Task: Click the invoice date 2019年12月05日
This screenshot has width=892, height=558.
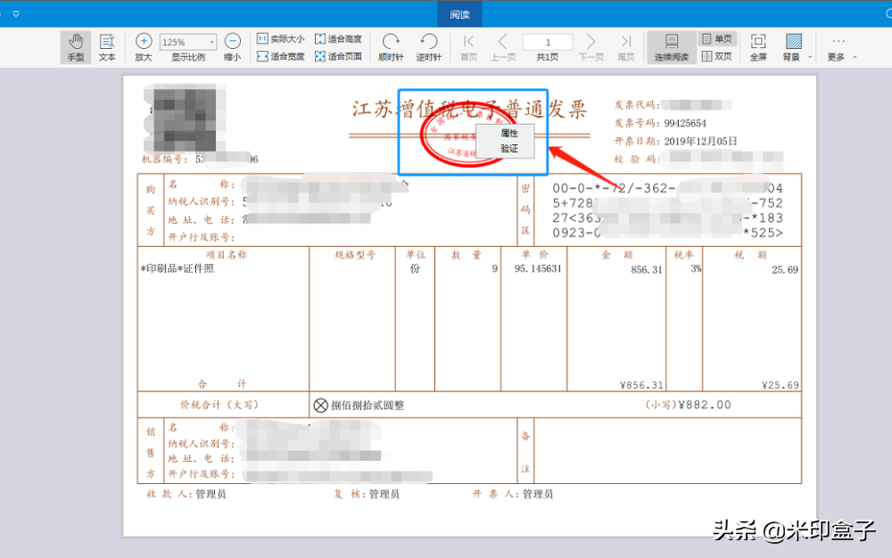Action: [700, 141]
